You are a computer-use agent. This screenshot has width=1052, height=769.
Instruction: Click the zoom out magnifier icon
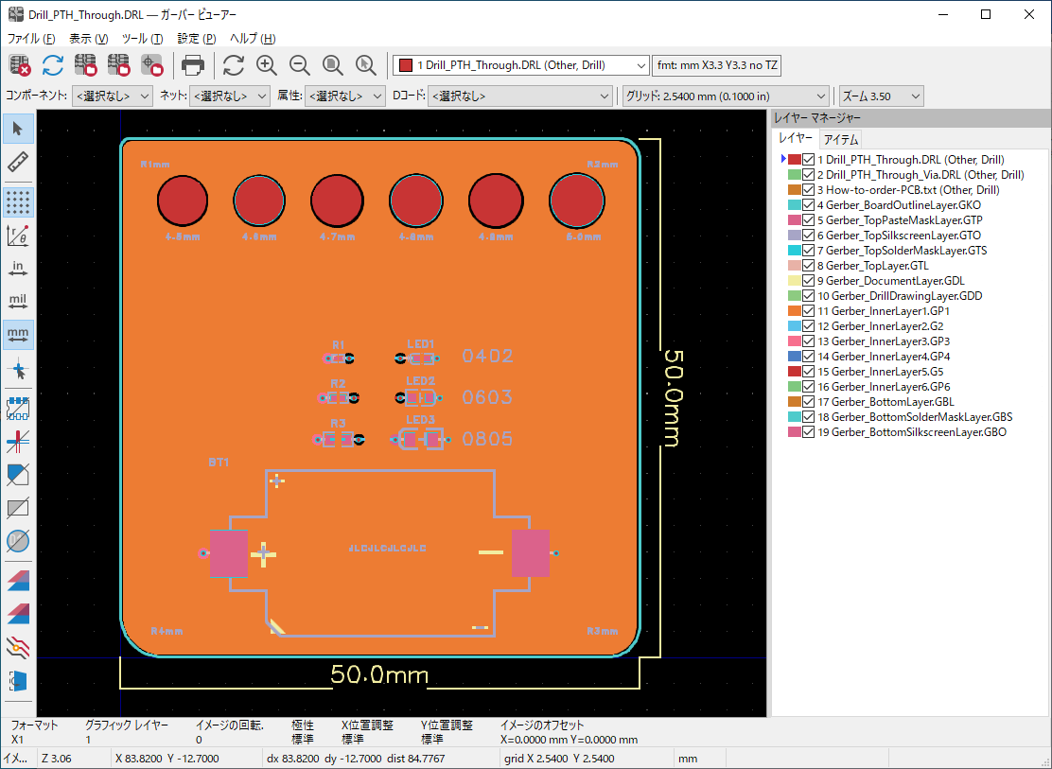point(300,65)
